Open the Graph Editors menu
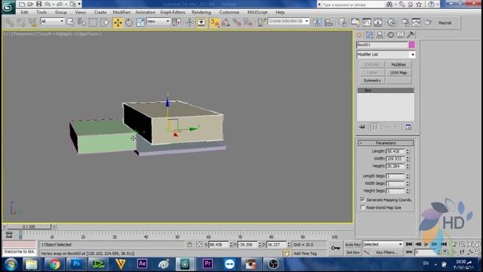The height and width of the screenshot is (272, 483). point(173,12)
